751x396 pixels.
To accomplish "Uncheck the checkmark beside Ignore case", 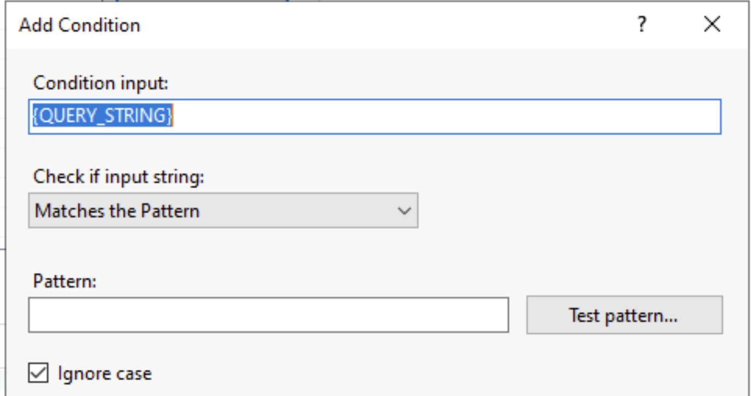I will [x=38, y=374].
